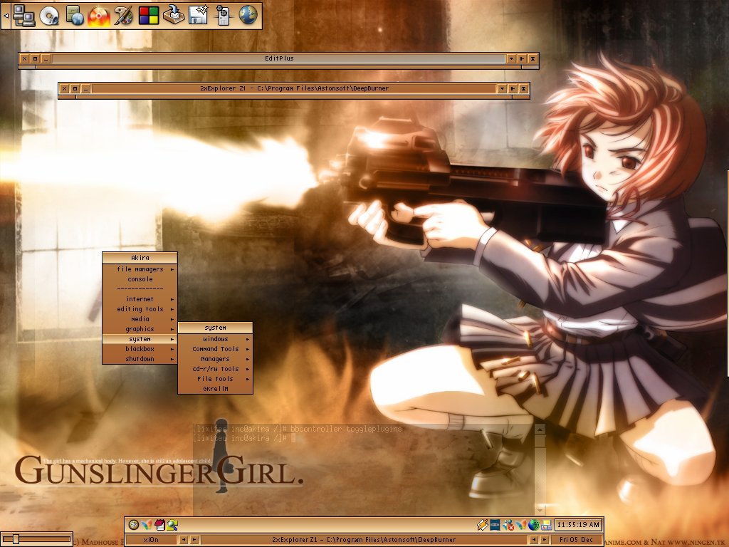Open the mail inbox tray icon
This screenshot has width=729, height=547.
(x=174, y=16)
